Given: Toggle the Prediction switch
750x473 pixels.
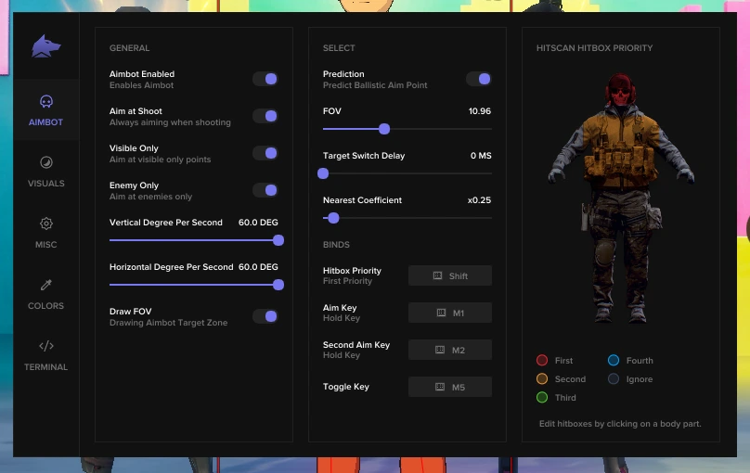Looking at the screenshot, I should pyautogui.click(x=479, y=79).
